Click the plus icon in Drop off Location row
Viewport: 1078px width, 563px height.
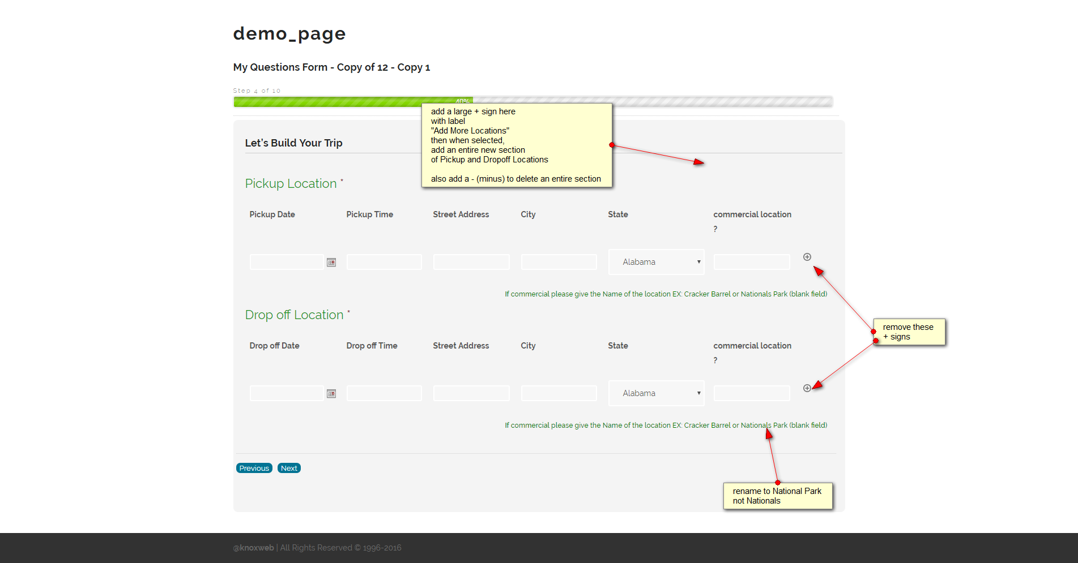[807, 388]
